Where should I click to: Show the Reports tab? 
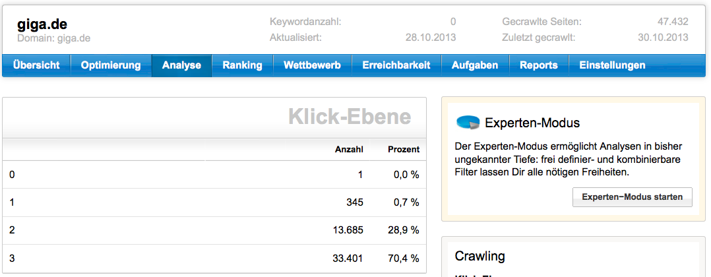tap(538, 65)
